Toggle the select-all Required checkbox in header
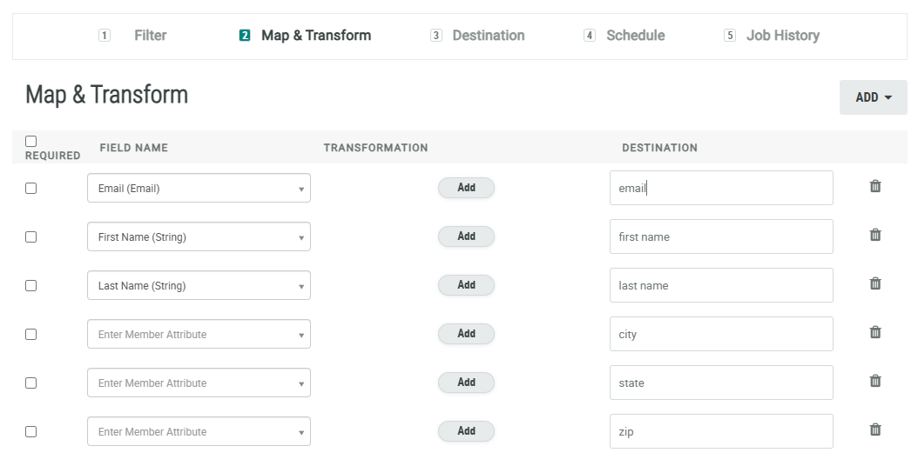The image size is (918, 466). tap(31, 141)
